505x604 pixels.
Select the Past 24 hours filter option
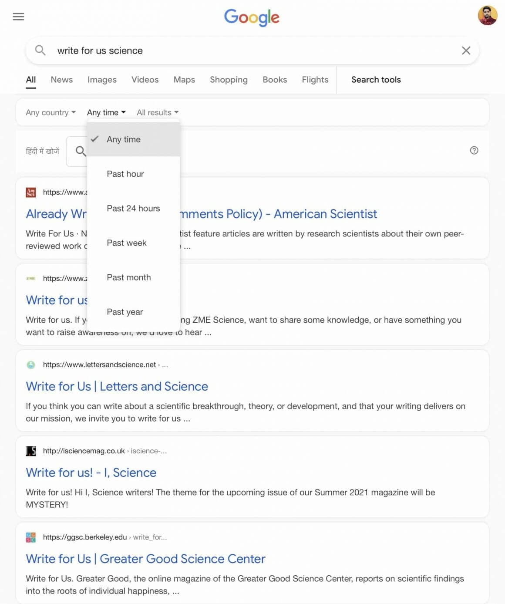point(133,208)
